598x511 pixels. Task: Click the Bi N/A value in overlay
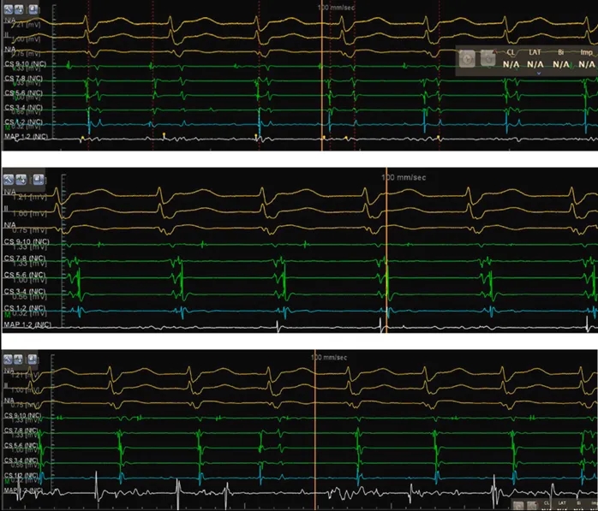(x=561, y=64)
